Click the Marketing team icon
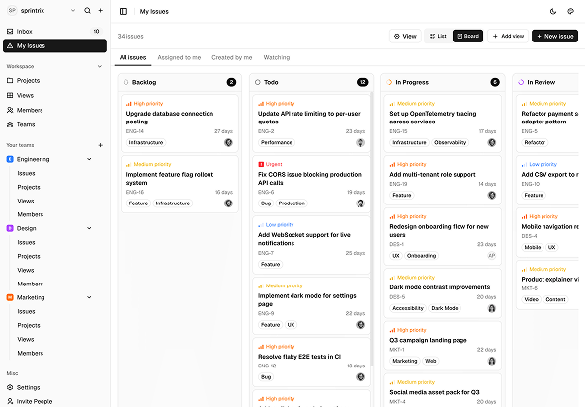Screen dimensions: 585x407 [10, 297]
